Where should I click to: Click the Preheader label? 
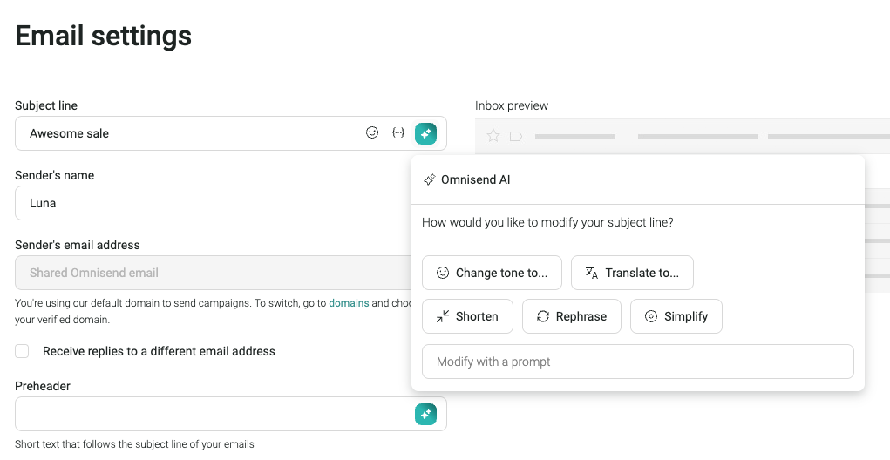coord(43,386)
